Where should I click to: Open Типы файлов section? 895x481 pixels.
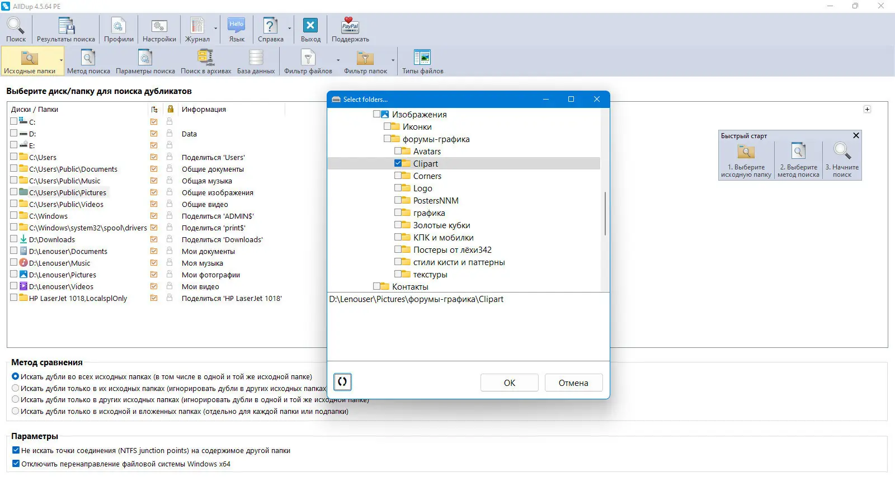pos(422,62)
